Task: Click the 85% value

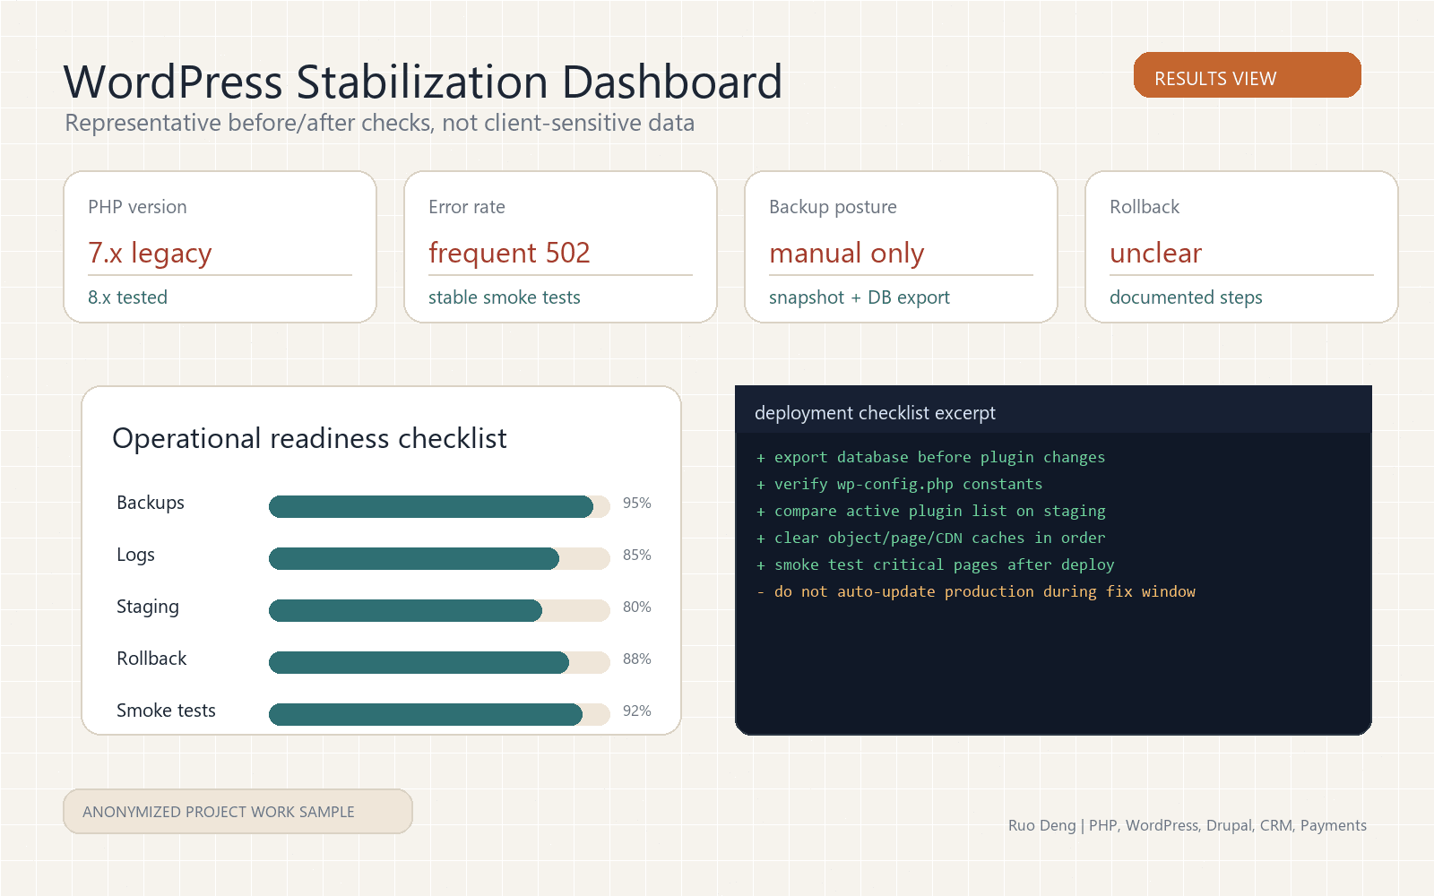Action: [x=637, y=556]
